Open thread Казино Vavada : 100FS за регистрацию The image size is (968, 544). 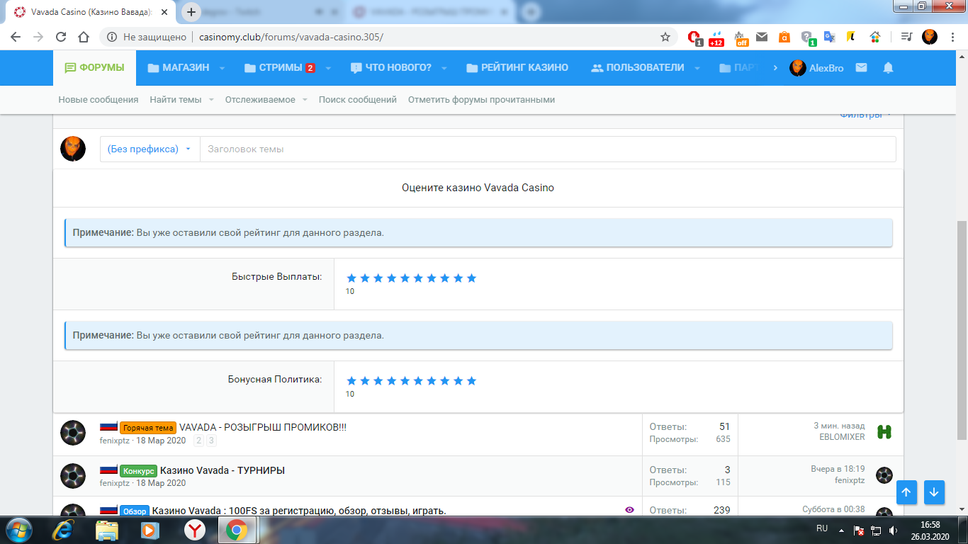[299, 511]
